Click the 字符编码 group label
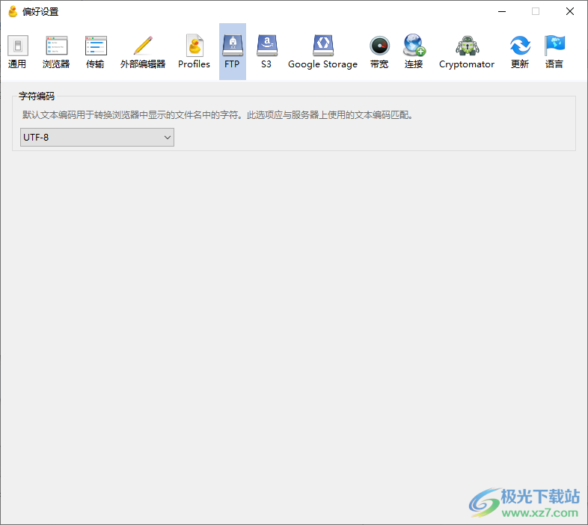Screen dimensions: 588x525 coord(37,96)
